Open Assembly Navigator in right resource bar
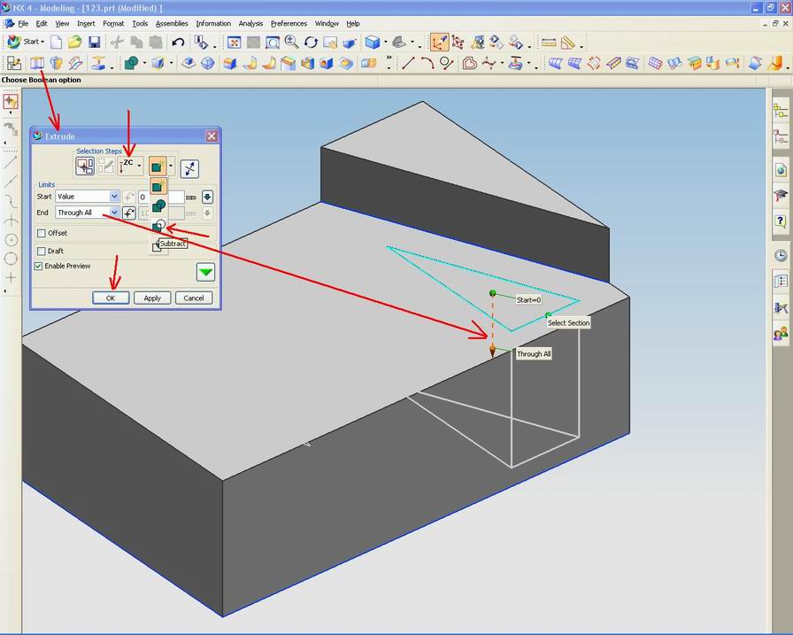The width and height of the screenshot is (793, 635). click(x=781, y=110)
